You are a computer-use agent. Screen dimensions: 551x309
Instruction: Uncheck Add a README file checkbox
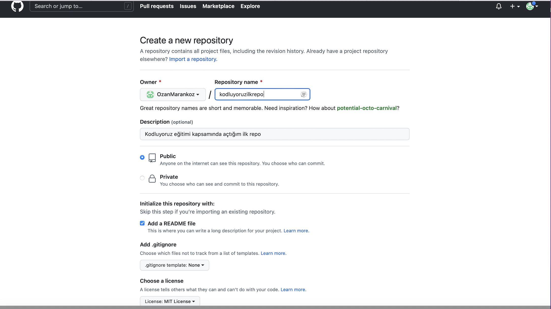(142, 223)
